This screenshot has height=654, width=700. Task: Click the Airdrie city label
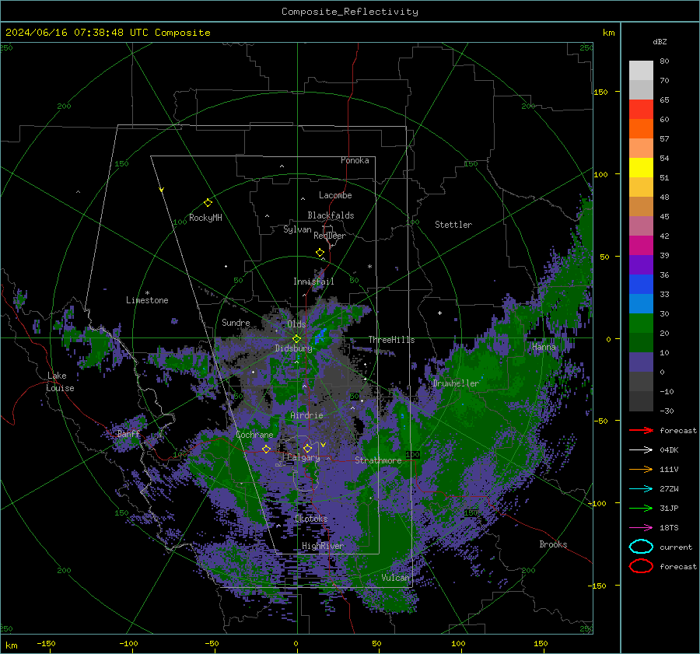coord(306,415)
